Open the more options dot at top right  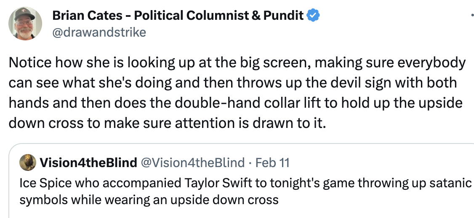(471, 15)
